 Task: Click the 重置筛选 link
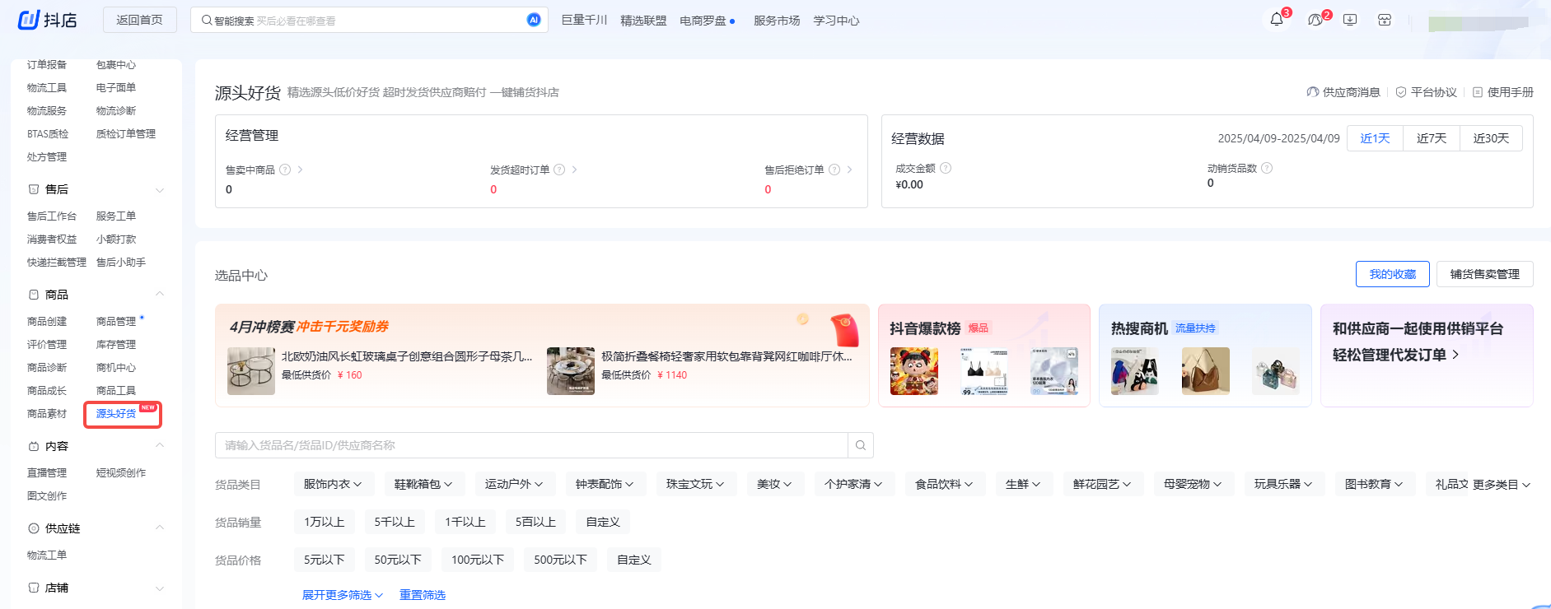[x=423, y=595]
